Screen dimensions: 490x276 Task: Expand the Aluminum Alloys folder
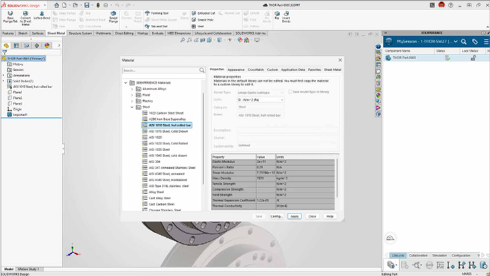click(x=132, y=89)
